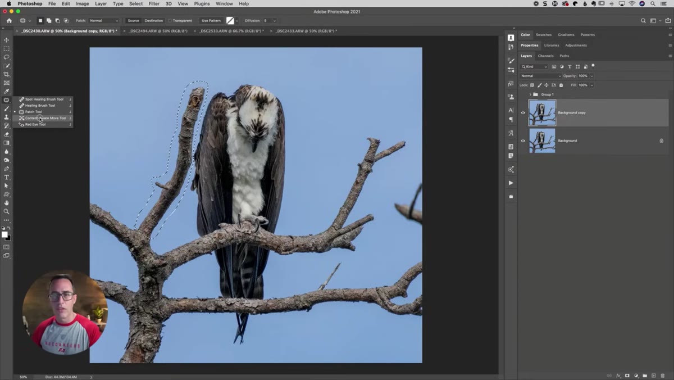
Task: Swap foreground and background colors
Action: pos(9,228)
